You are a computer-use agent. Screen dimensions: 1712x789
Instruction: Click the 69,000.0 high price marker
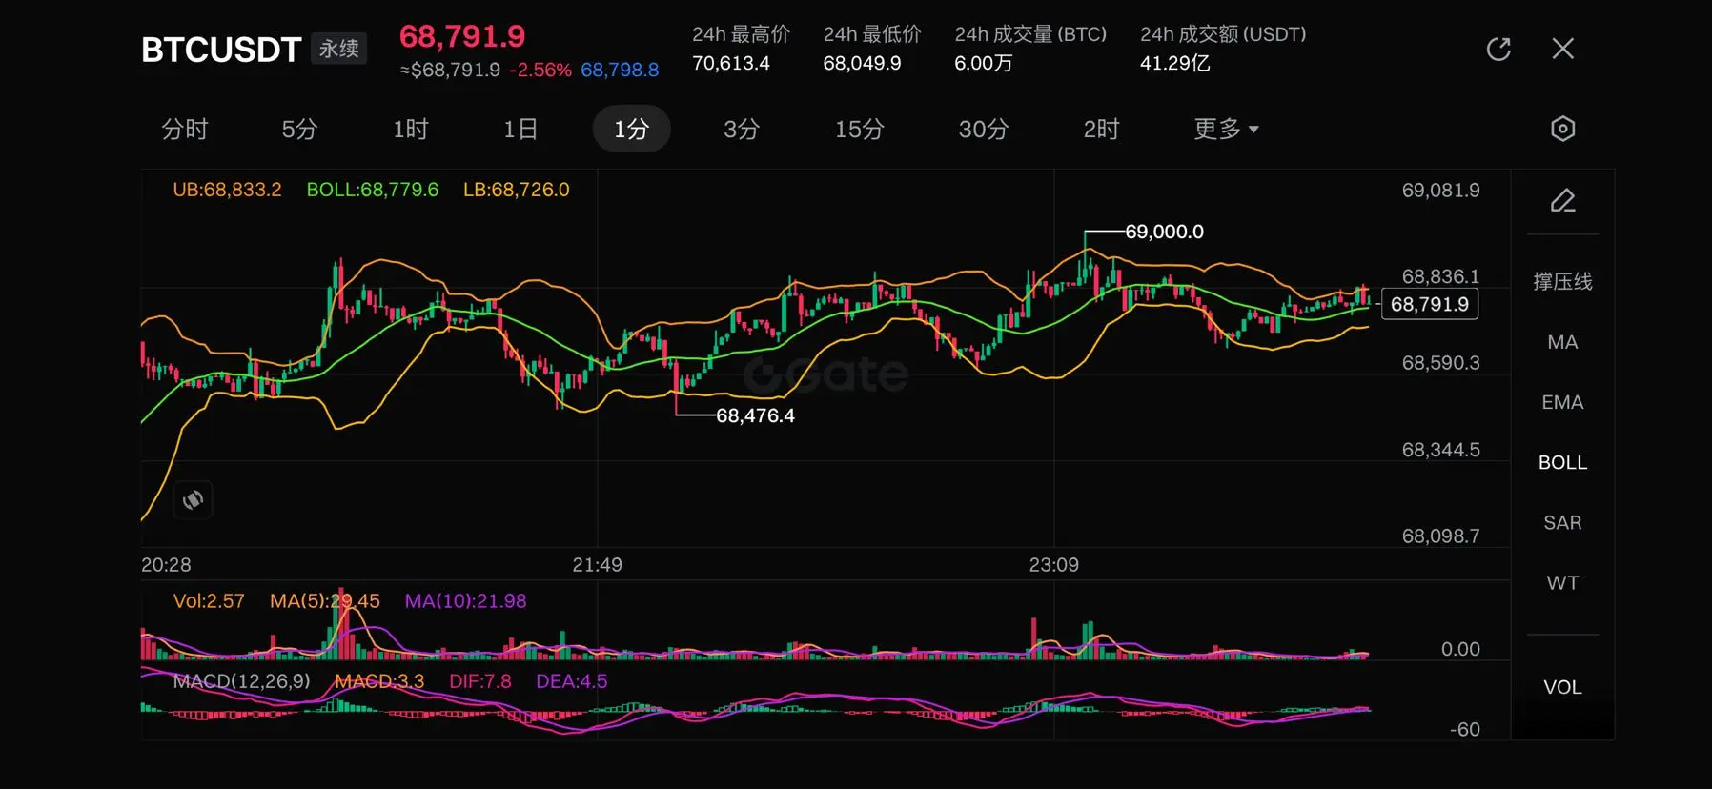[1164, 232]
